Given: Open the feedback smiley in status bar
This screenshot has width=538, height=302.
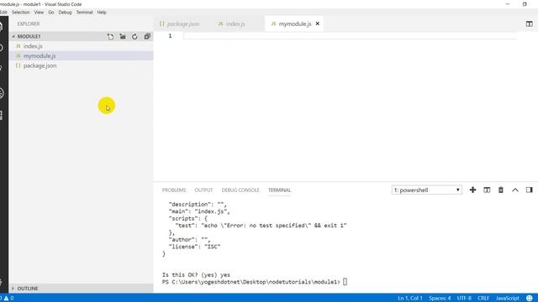Looking at the screenshot, I should click(530, 299).
